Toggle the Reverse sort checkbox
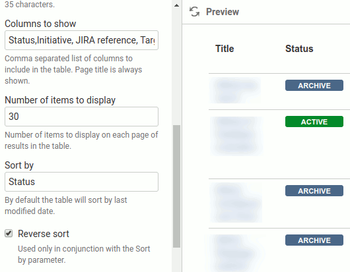350x272 pixels. pos(9,234)
